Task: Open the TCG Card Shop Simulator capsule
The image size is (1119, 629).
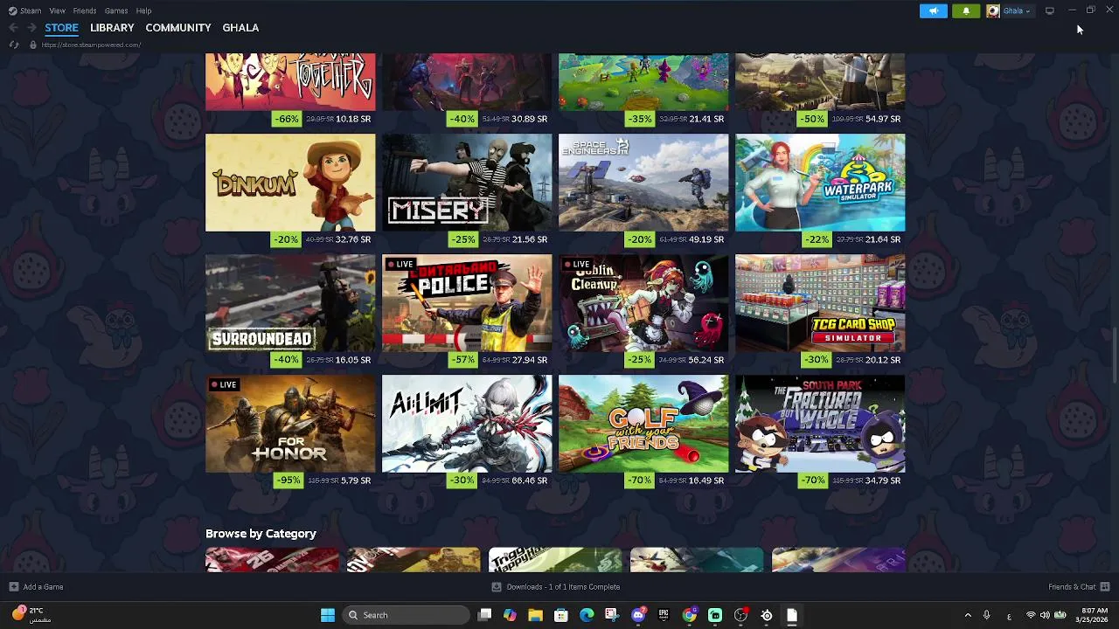Action: click(820, 303)
